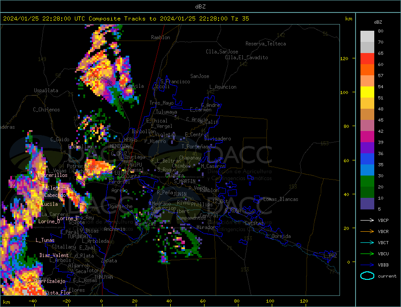Click the green VBCU arrow in legend
The width and height of the screenshot is (401, 307).
pyautogui.click(x=367, y=254)
